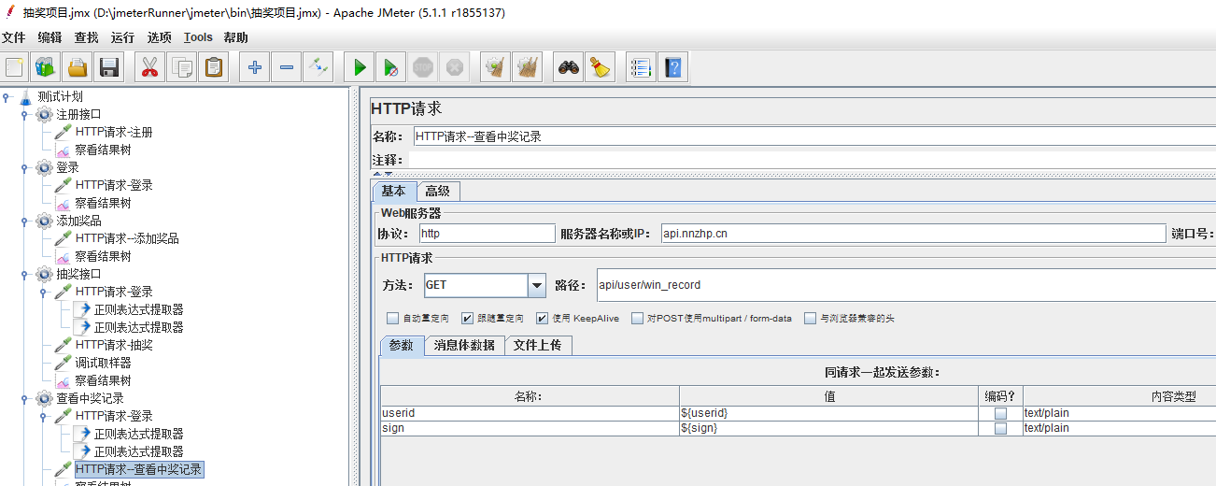Uncheck 跟随重定向 checkbox
1216x486 pixels.
click(468, 319)
